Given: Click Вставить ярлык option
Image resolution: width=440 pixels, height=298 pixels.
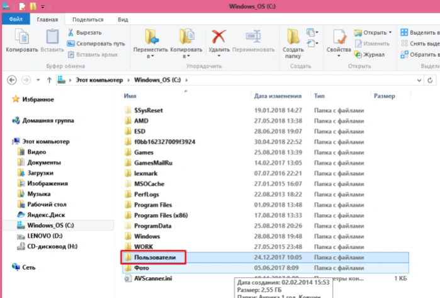Looking at the screenshot, I should click(x=93, y=54).
